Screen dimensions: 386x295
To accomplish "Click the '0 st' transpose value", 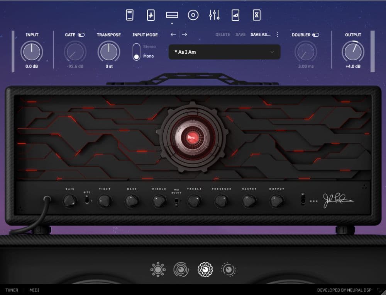I will (x=109, y=67).
